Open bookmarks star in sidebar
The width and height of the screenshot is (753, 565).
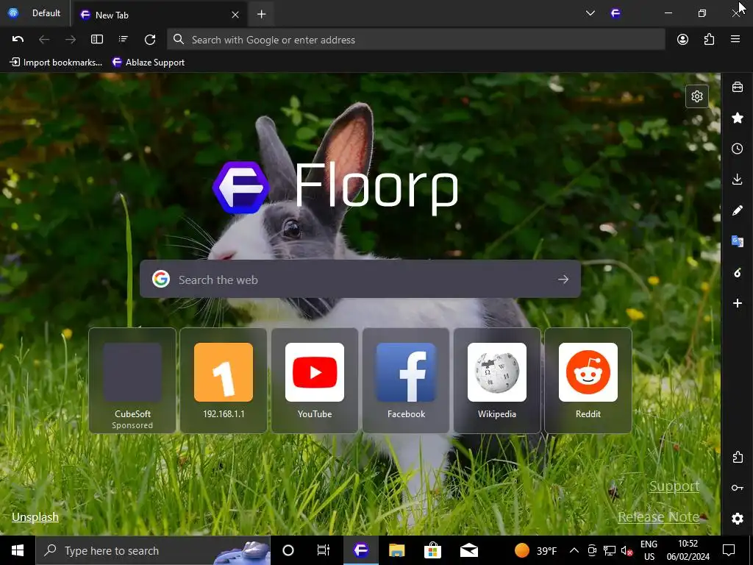737,118
